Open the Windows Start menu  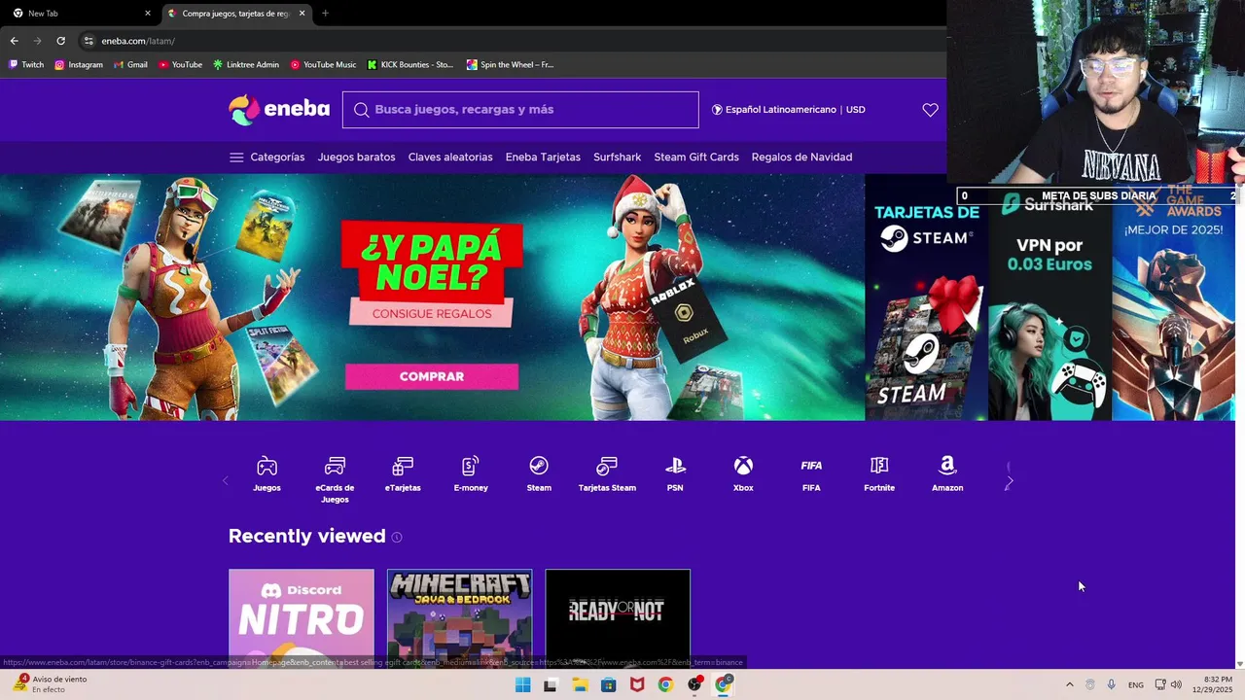pos(522,684)
